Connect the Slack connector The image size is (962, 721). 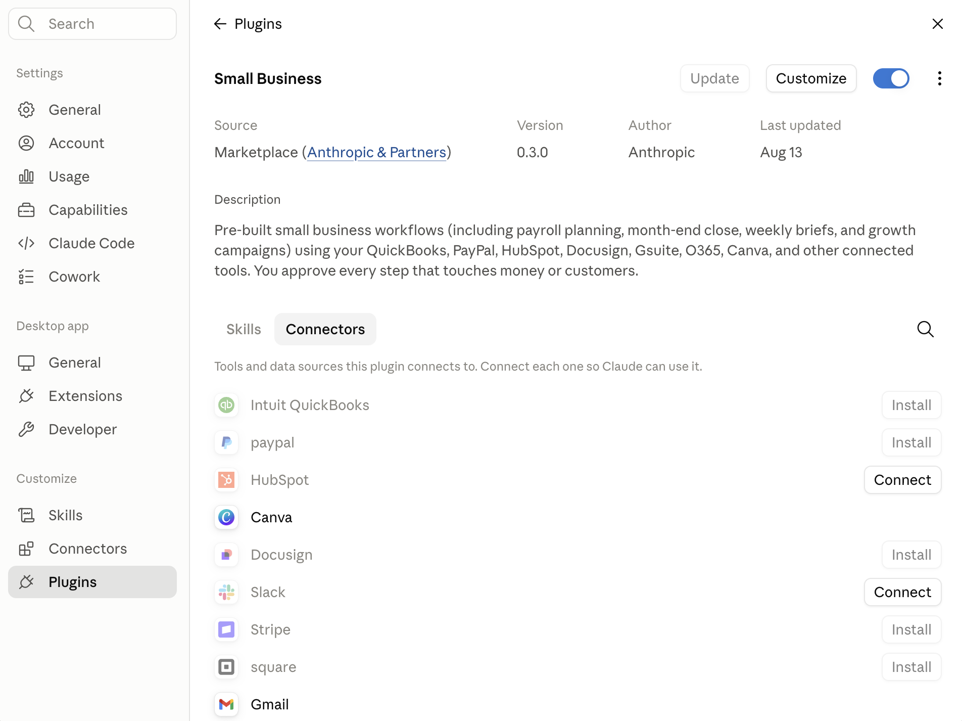point(902,592)
